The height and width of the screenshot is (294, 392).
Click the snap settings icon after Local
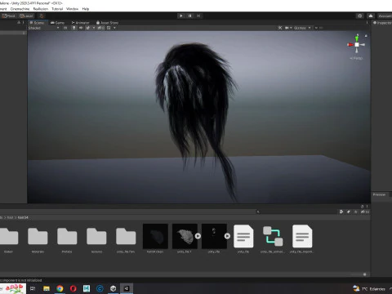(42, 16)
